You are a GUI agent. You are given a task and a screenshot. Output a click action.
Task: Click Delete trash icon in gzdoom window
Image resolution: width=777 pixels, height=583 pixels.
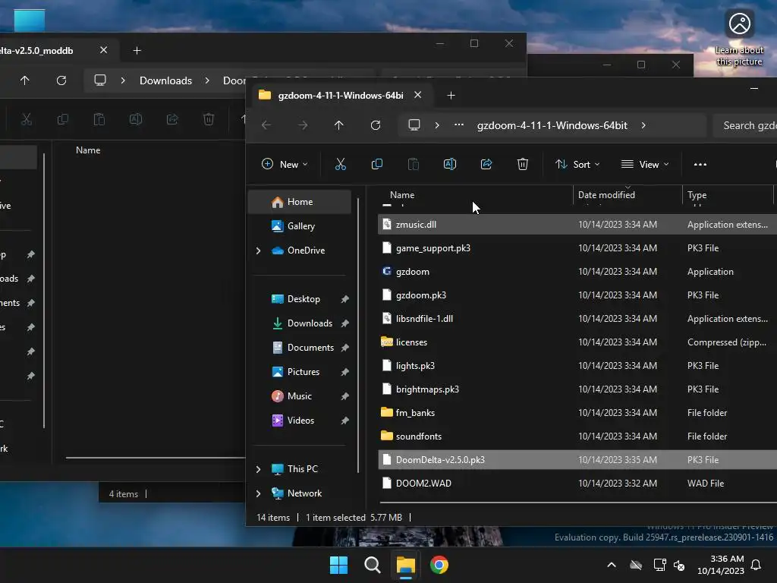[523, 164]
